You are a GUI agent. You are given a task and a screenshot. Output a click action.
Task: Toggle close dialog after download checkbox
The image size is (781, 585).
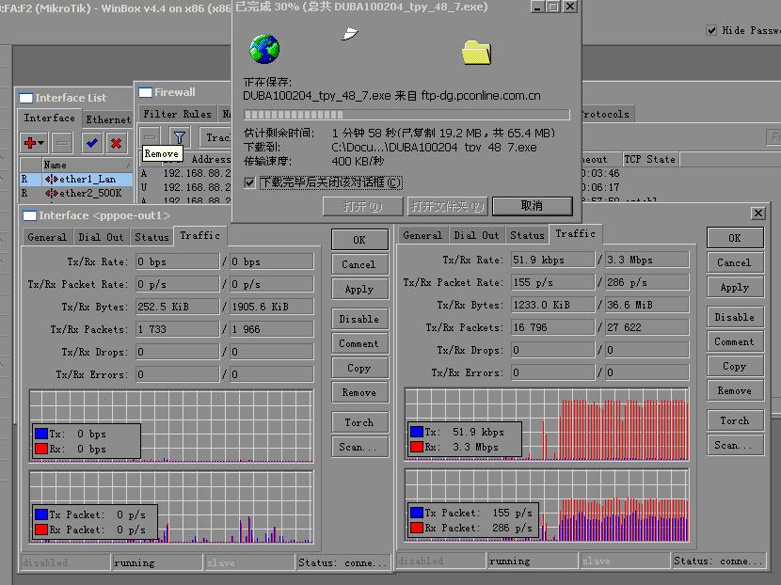249,182
